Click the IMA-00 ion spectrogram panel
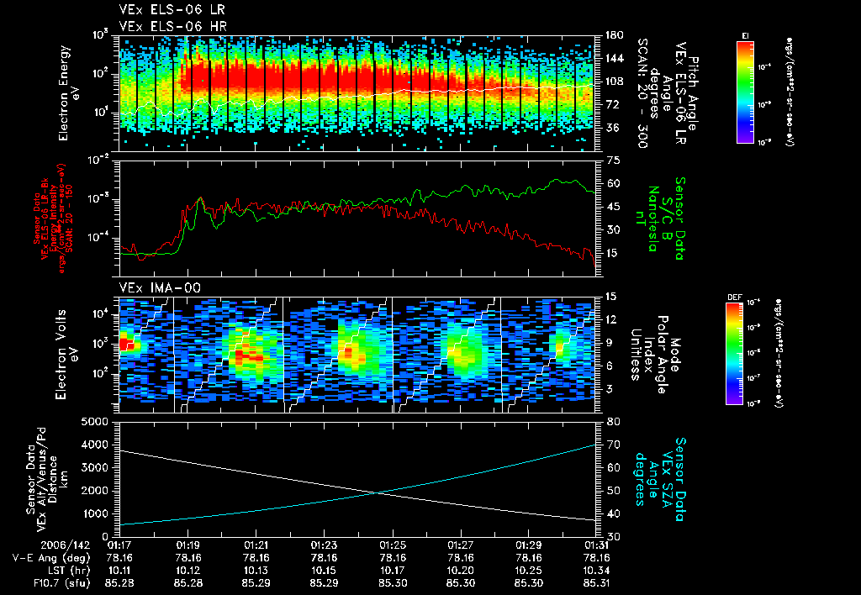The image size is (861, 595). (x=357, y=355)
